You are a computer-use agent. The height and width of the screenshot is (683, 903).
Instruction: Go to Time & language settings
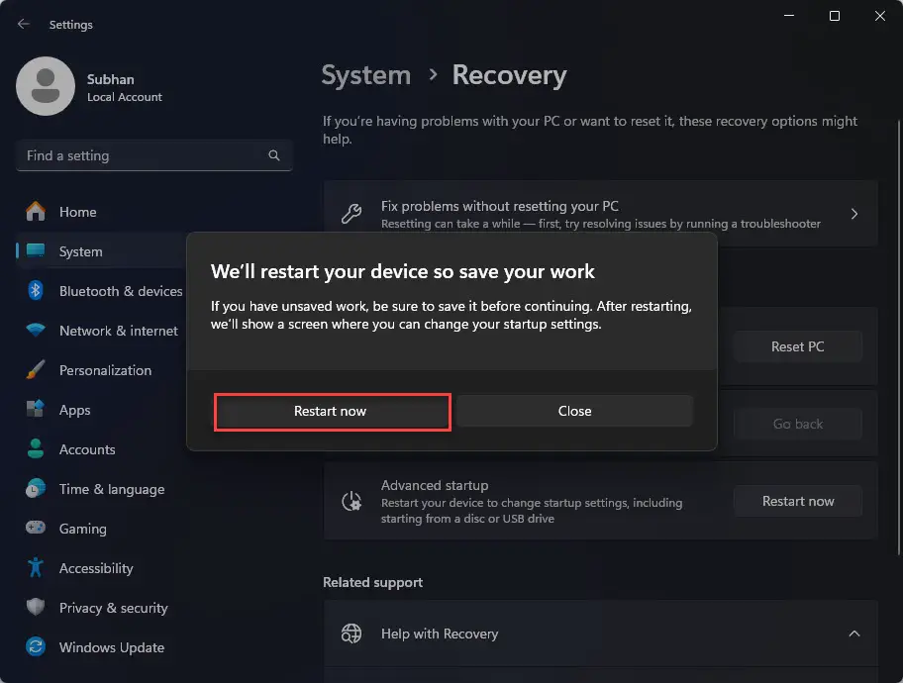point(111,489)
